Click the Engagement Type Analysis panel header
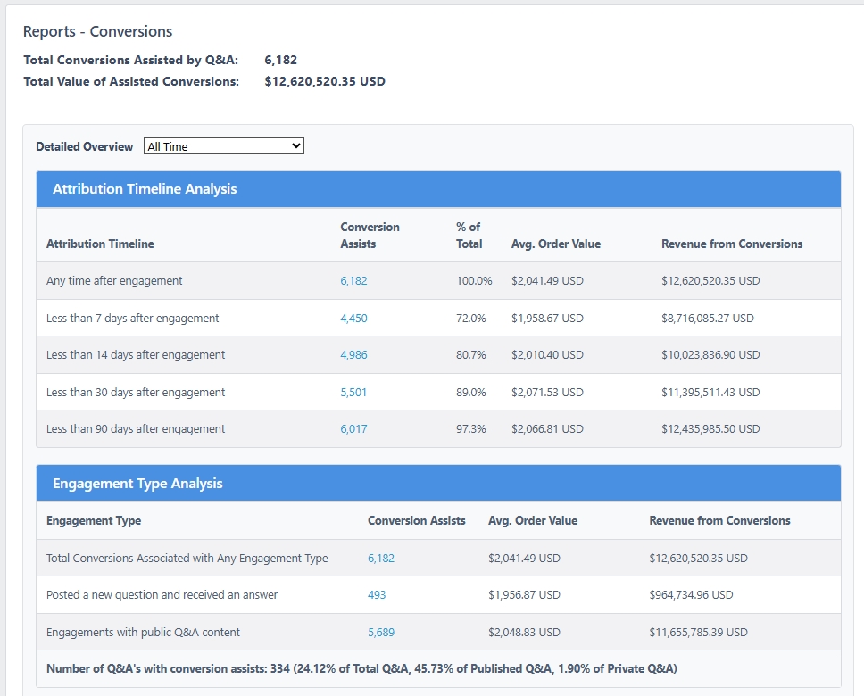 137,484
